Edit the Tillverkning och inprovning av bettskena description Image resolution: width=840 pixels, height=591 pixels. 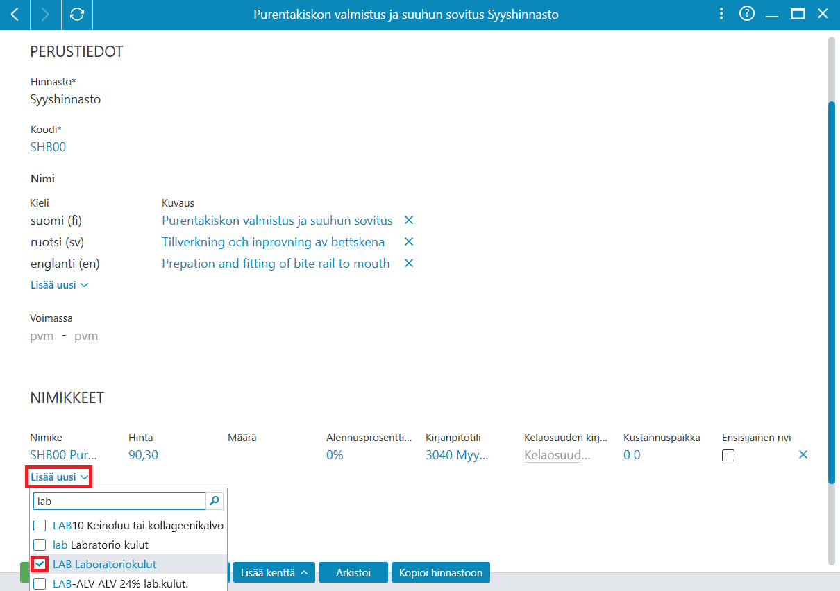coord(273,242)
